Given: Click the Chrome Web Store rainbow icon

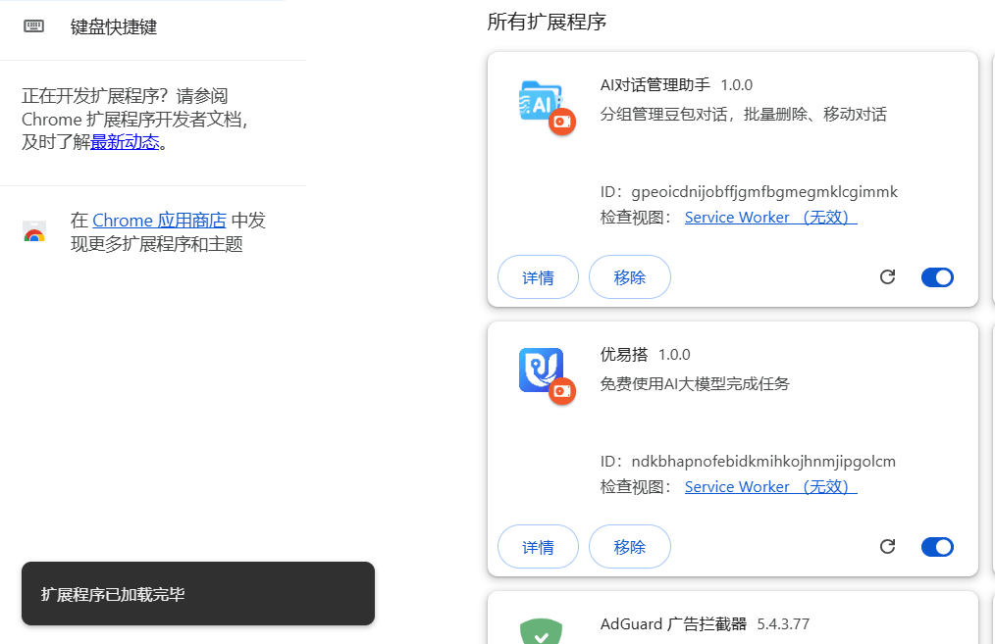Looking at the screenshot, I should tap(34, 232).
